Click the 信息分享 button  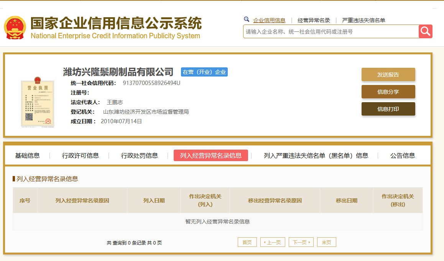click(x=388, y=92)
